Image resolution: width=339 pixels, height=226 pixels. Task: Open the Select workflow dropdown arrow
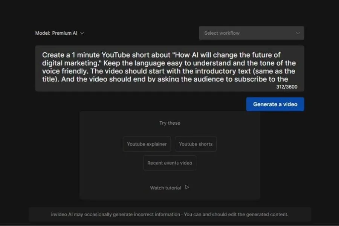coord(298,33)
